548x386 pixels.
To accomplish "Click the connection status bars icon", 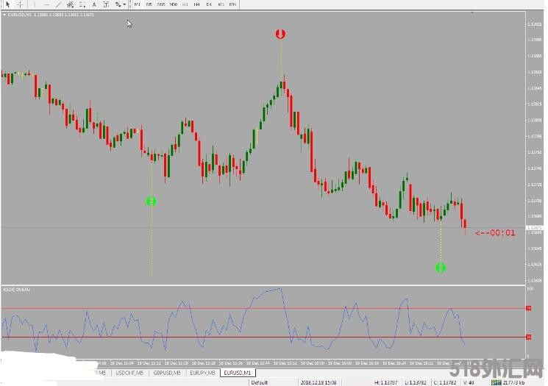I will pos(496,382).
